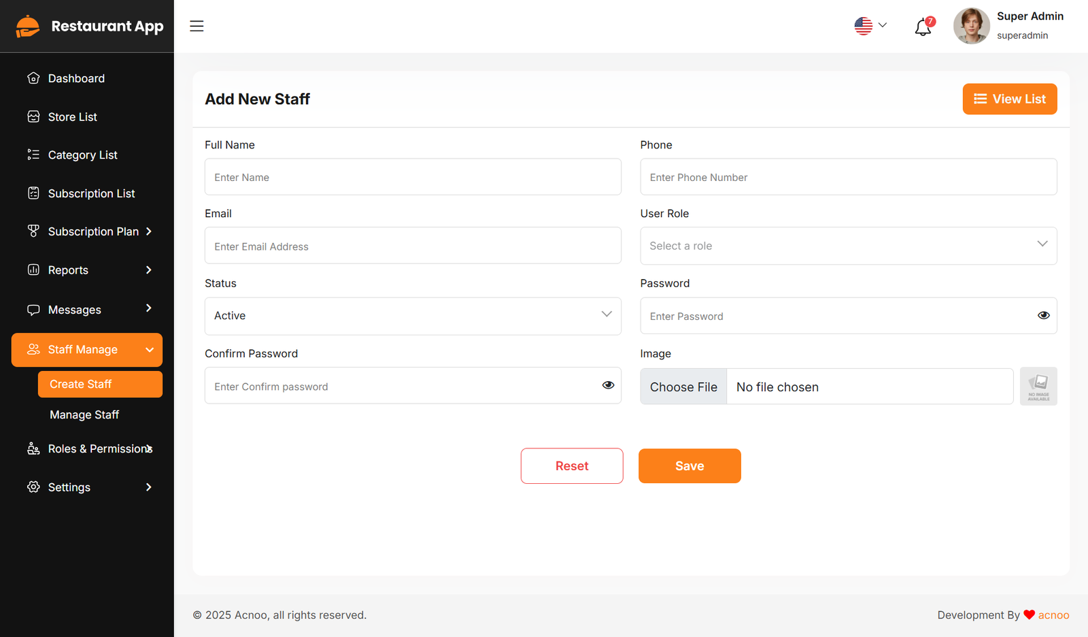The width and height of the screenshot is (1088, 637).
Task: Click the Category List sidebar icon
Action: (x=33, y=155)
